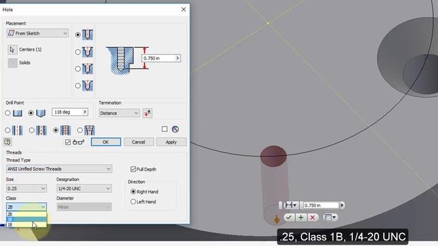
Task: Select the countersink hole type radio button
Action: point(78,85)
